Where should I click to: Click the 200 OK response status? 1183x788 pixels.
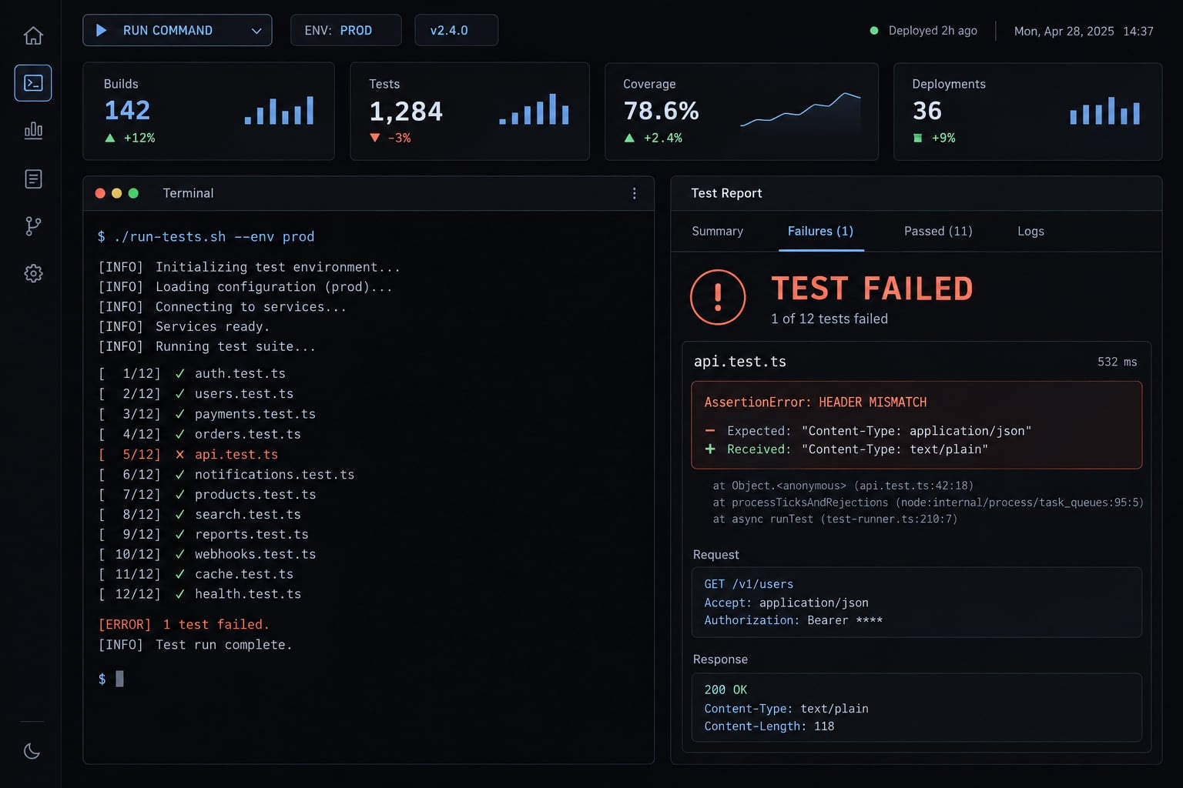click(x=726, y=689)
